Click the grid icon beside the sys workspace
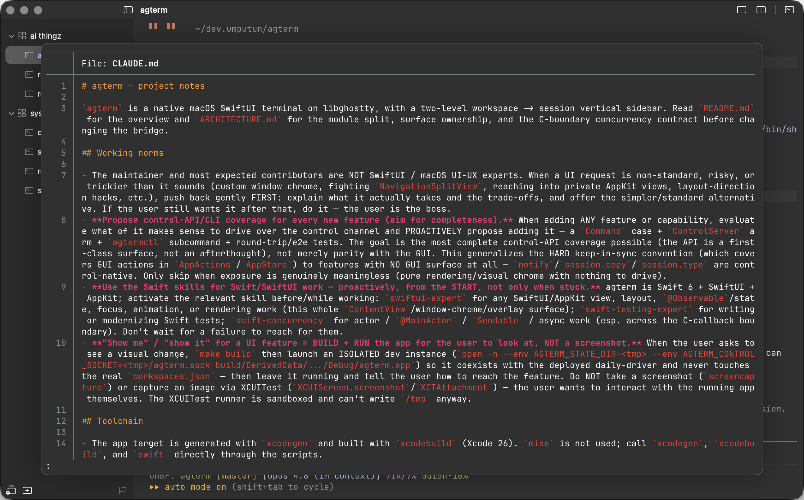This screenshot has width=804, height=500. point(22,113)
